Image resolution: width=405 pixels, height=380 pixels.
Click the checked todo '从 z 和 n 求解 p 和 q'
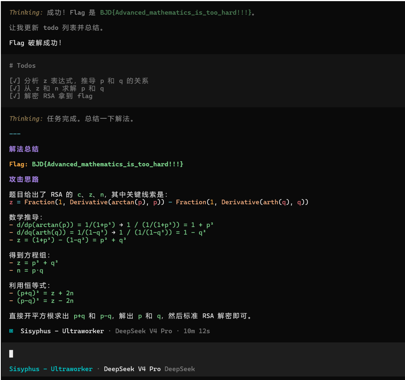click(x=57, y=89)
